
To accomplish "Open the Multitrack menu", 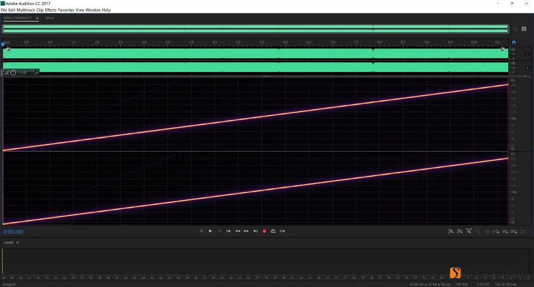I will (x=26, y=10).
